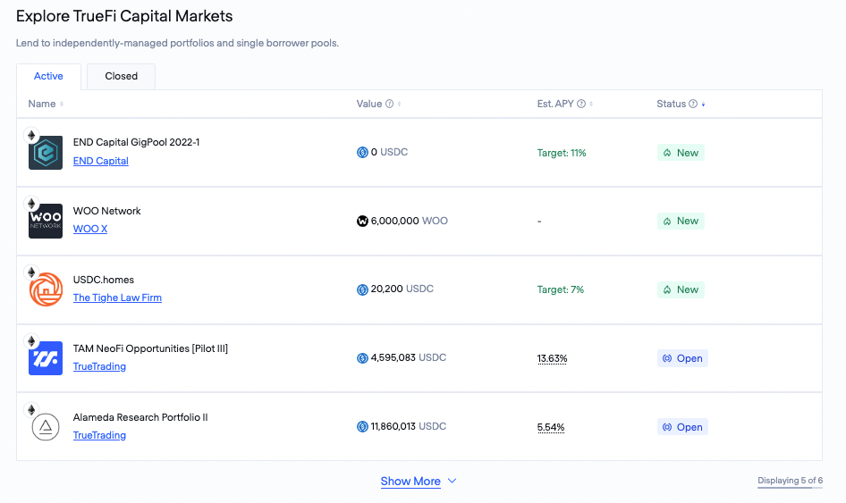Open the WOO Network logo

click(46, 221)
